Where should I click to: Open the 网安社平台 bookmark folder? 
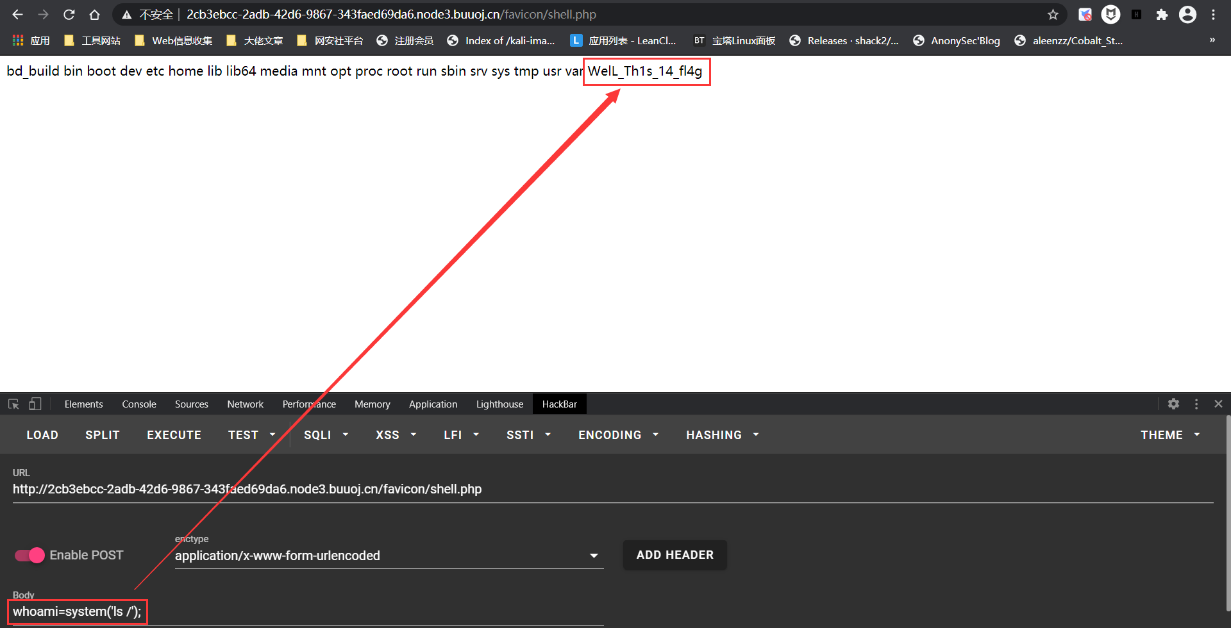330,40
